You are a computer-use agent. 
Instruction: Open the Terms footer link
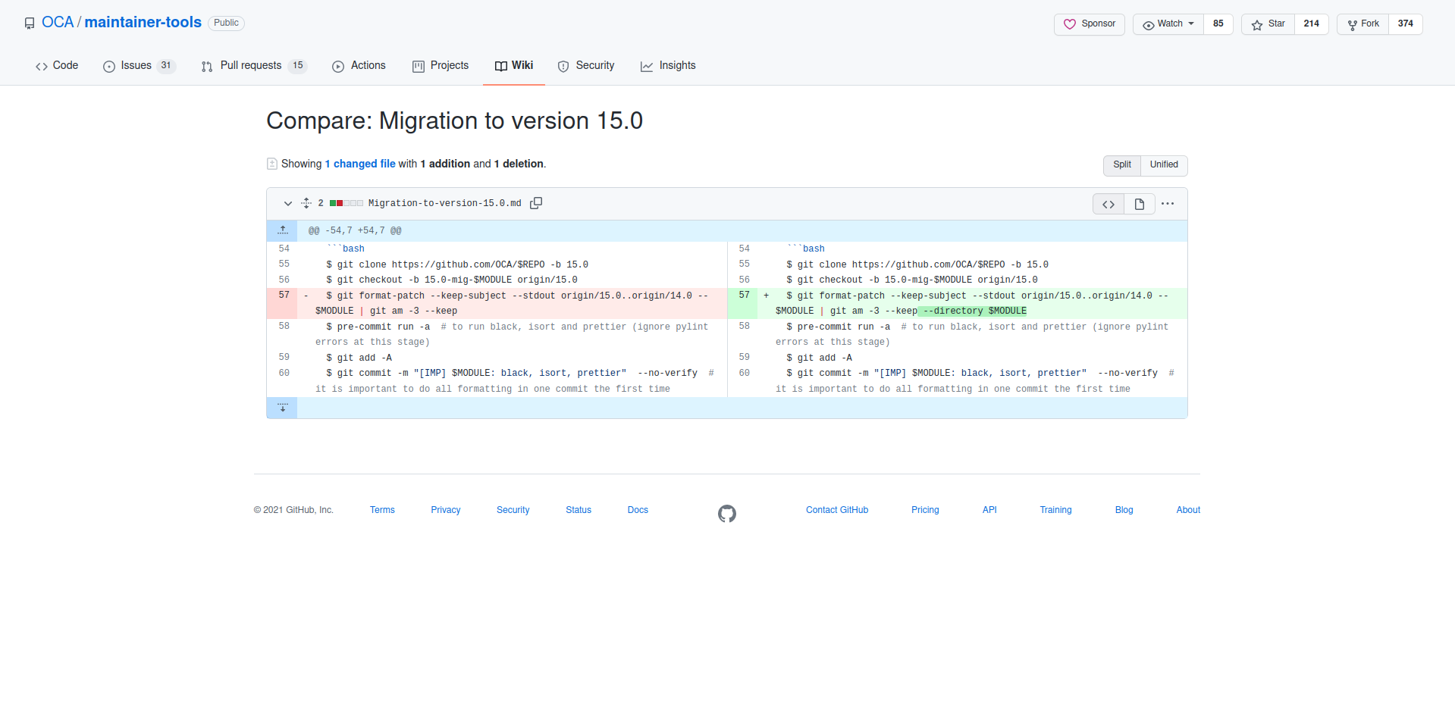tap(382, 510)
